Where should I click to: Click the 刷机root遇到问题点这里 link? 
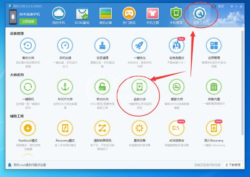tap(30, 165)
